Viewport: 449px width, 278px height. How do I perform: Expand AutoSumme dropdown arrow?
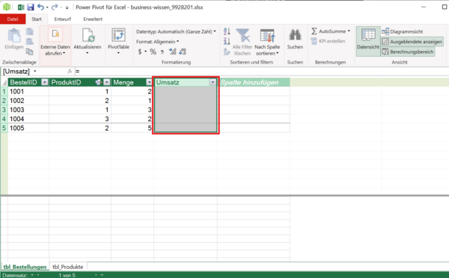[349, 31]
